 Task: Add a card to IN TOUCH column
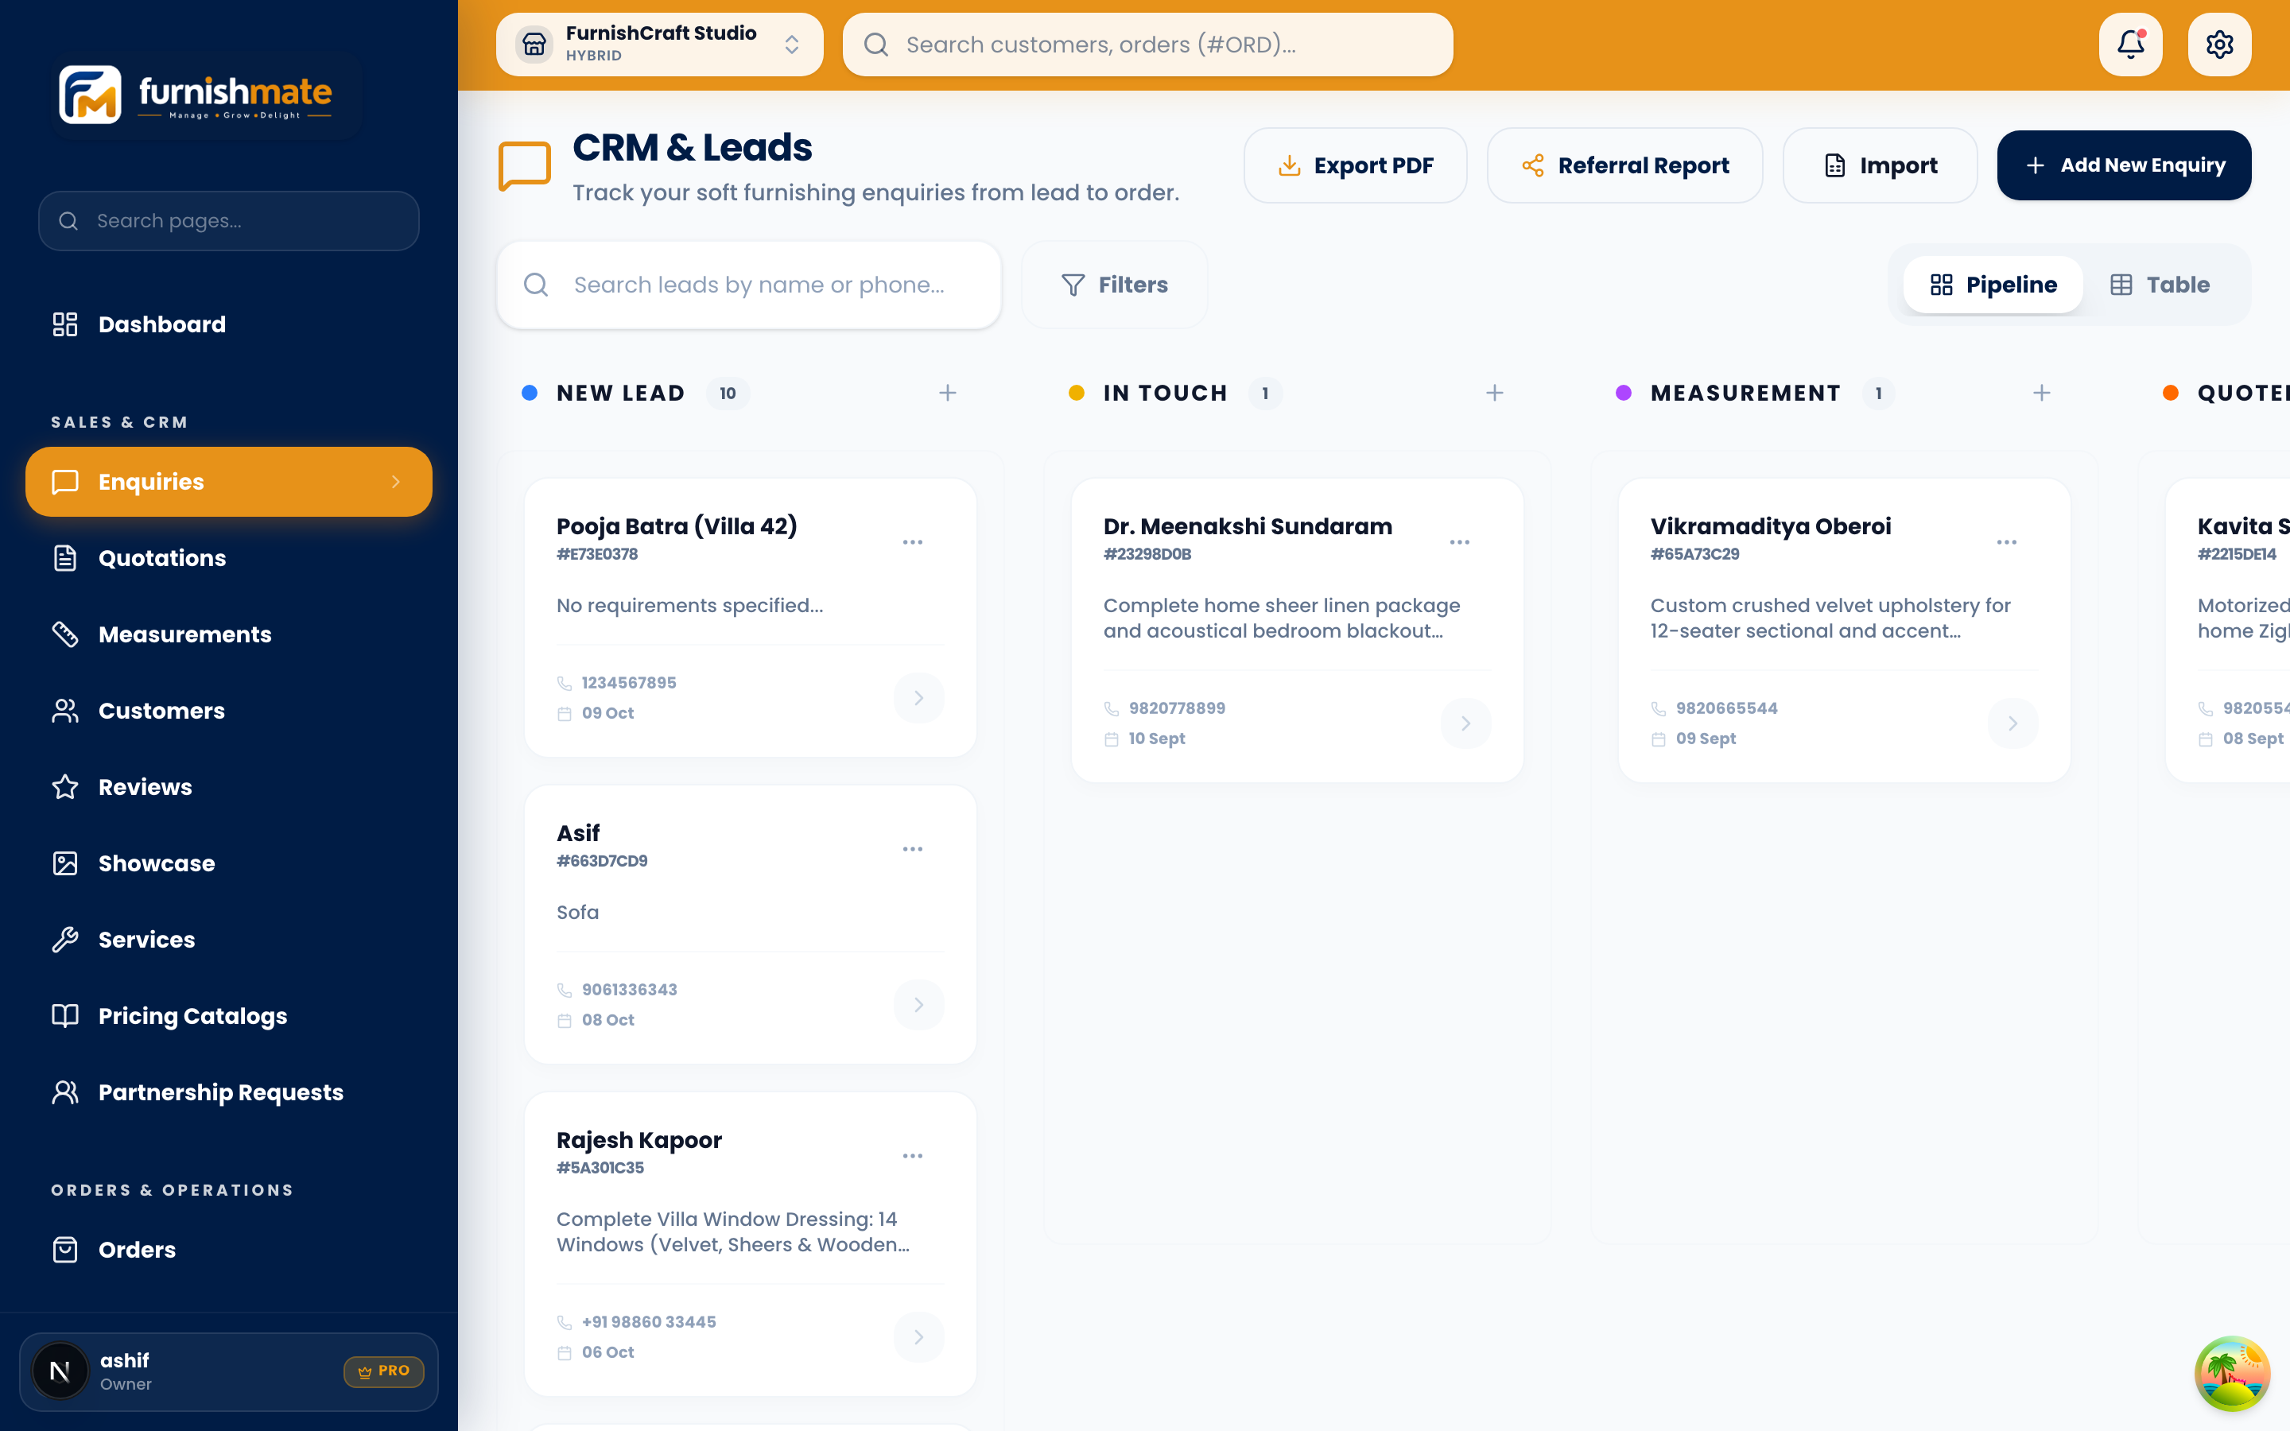[1494, 393]
